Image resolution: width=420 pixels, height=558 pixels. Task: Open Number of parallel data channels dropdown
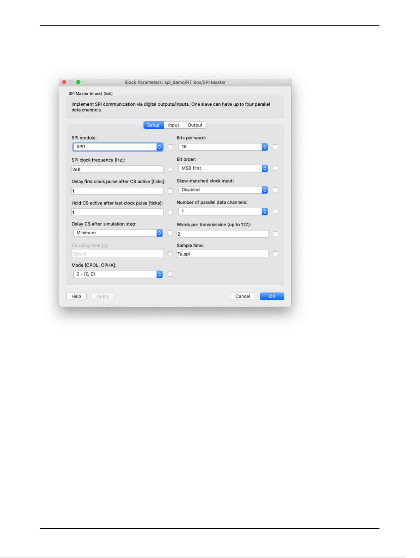pos(223,211)
